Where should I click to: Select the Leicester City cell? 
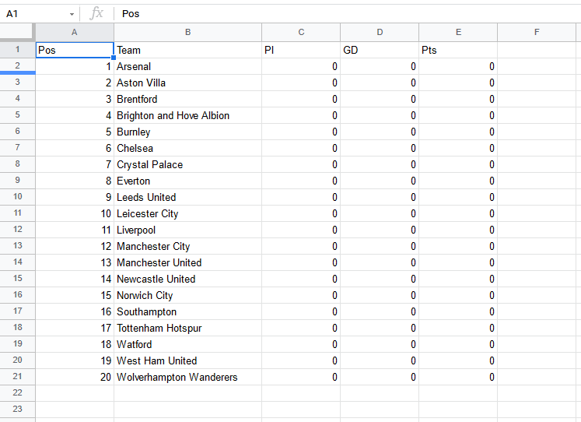pyautogui.click(x=188, y=213)
